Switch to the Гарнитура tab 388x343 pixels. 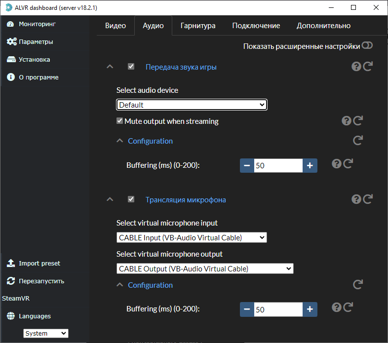point(198,26)
